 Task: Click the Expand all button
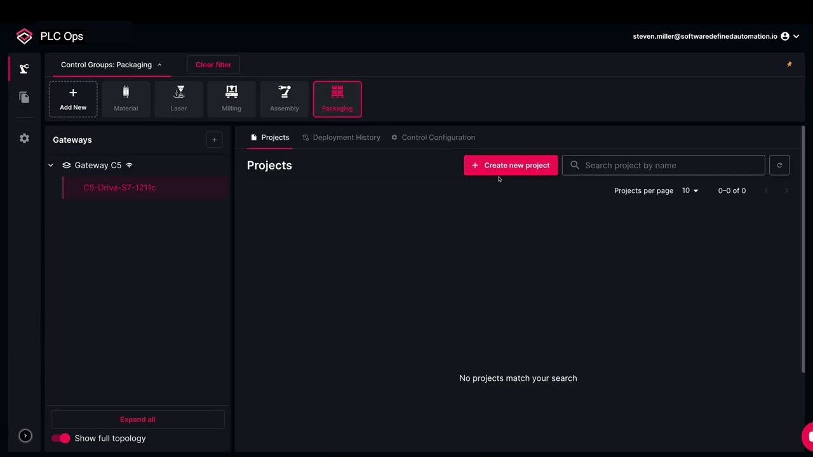[138, 420]
